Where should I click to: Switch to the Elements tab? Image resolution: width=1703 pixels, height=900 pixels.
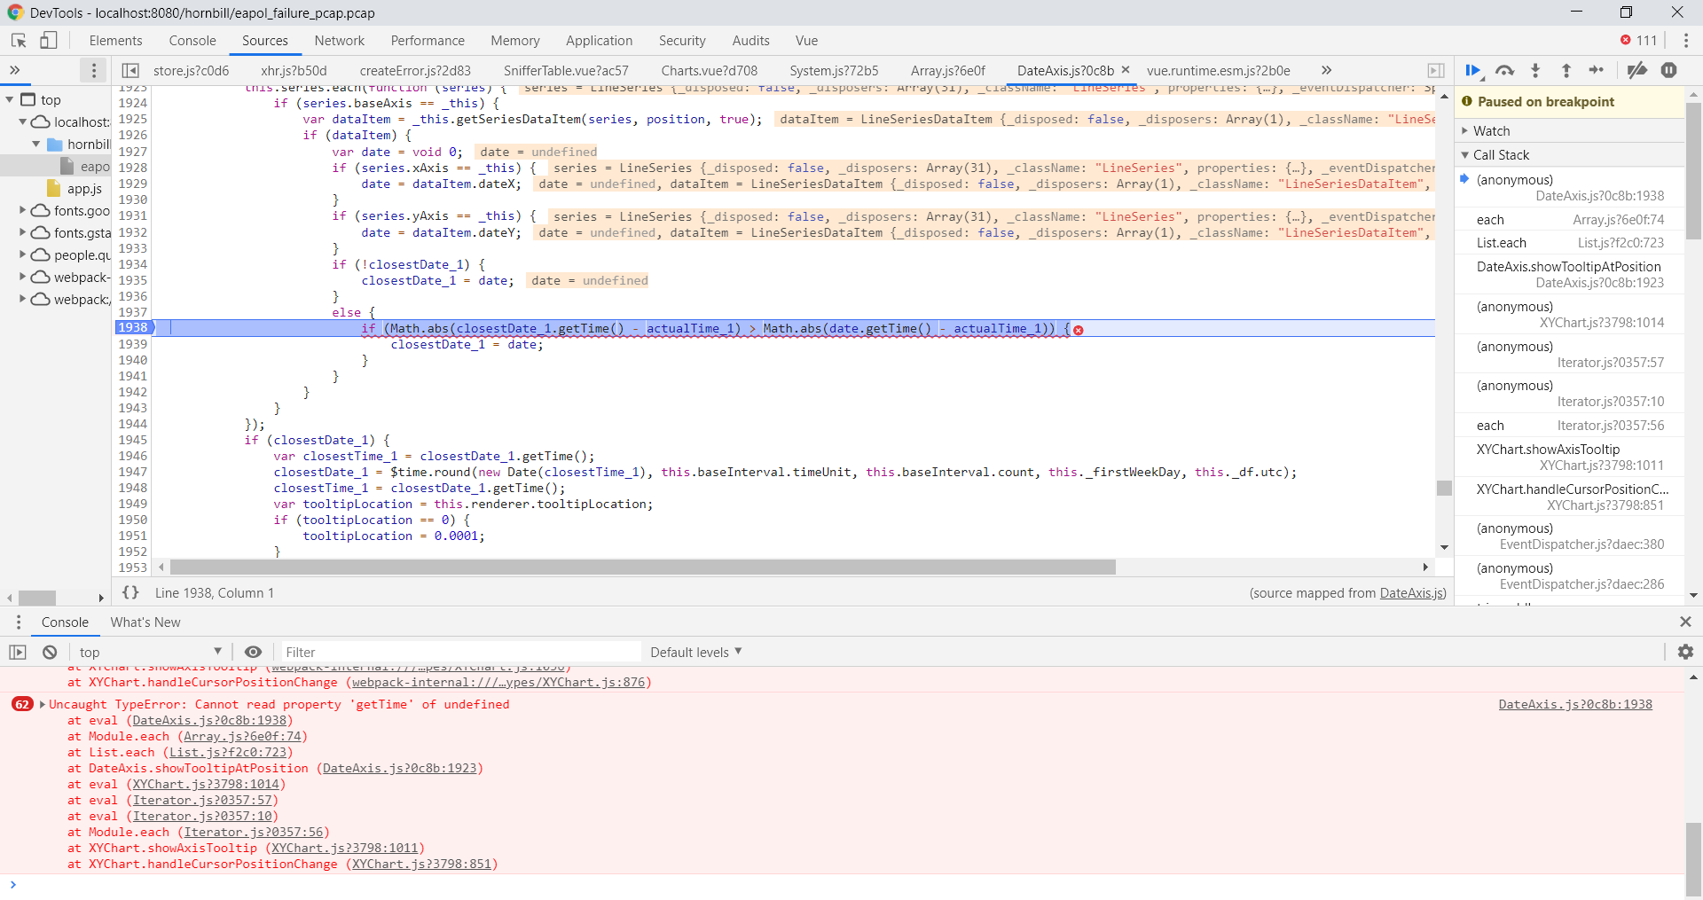point(115,41)
